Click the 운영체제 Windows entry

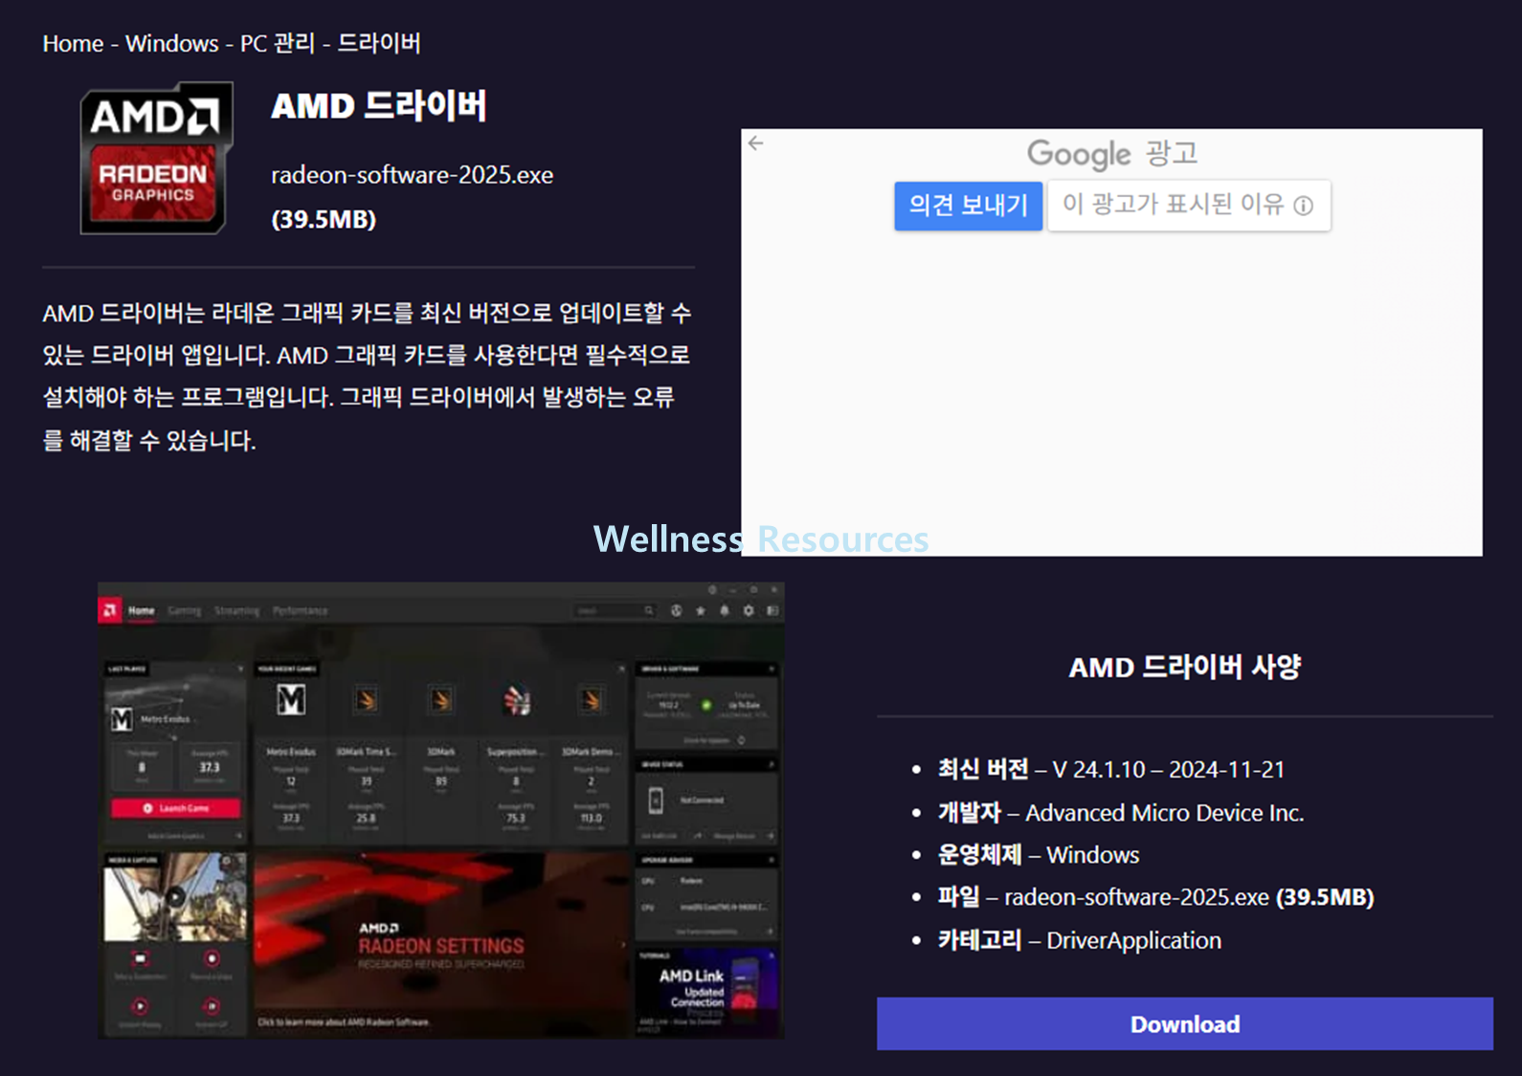[x=1039, y=854]
